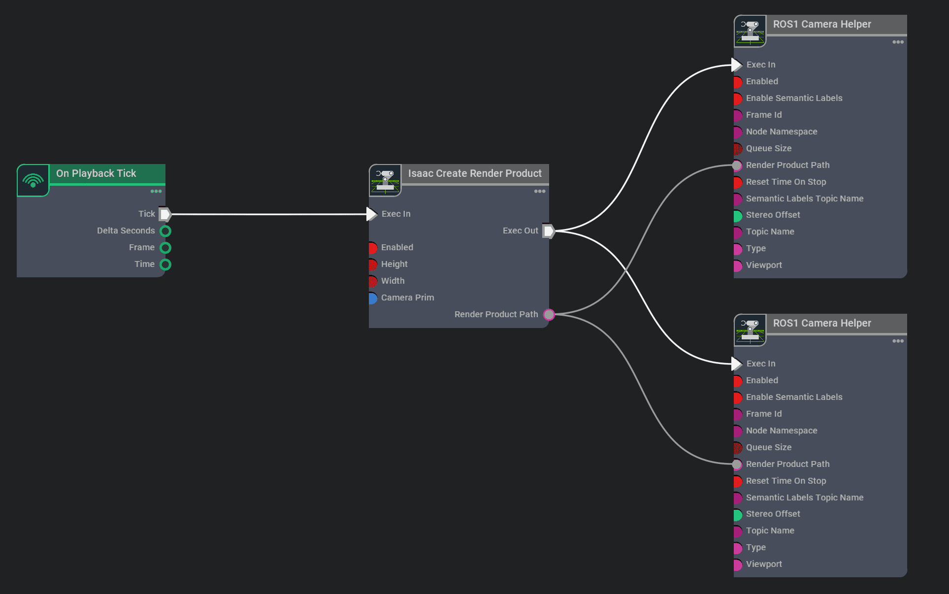The width and height of the screenshot is (949, 594).
Task: Click the upper ROS1 Camera Helper node icon
Action: coord(750,31)
